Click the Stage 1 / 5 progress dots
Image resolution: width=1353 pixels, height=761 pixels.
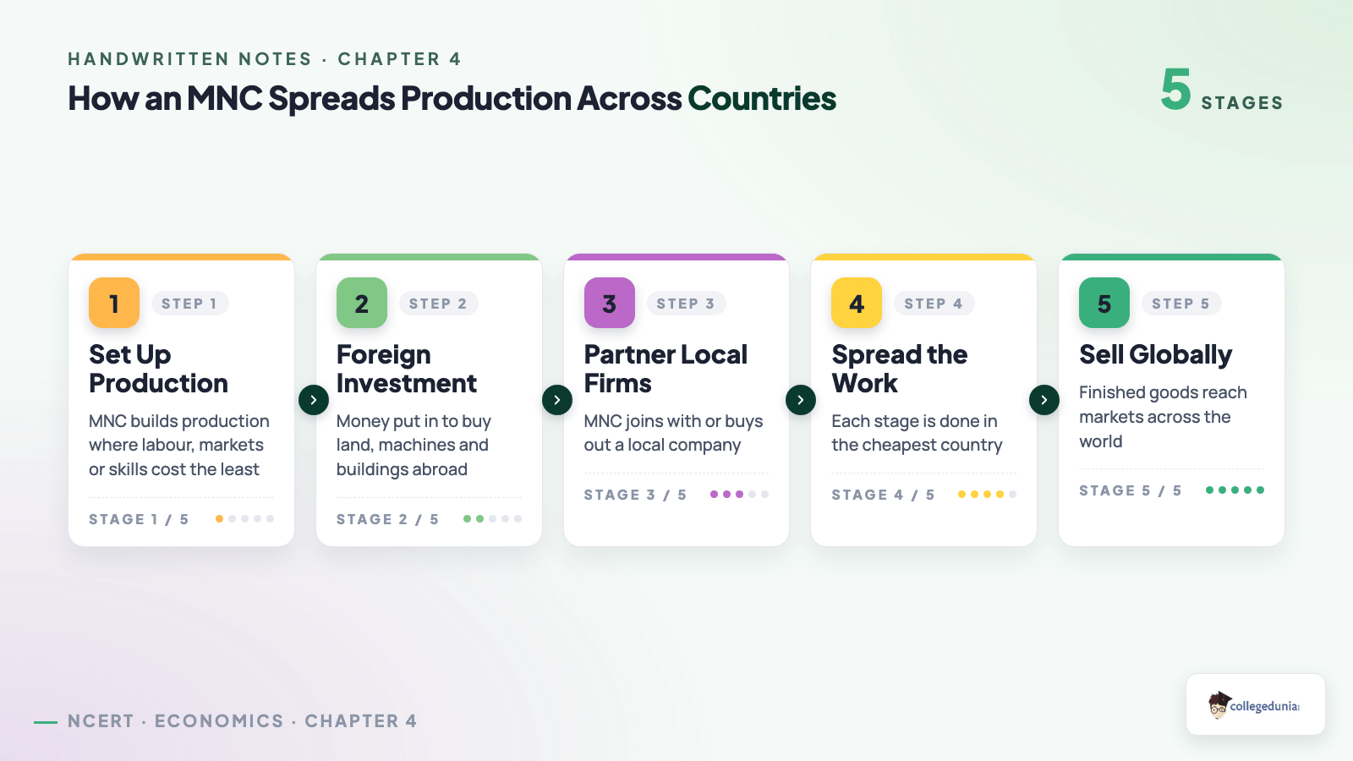[244, 519]
